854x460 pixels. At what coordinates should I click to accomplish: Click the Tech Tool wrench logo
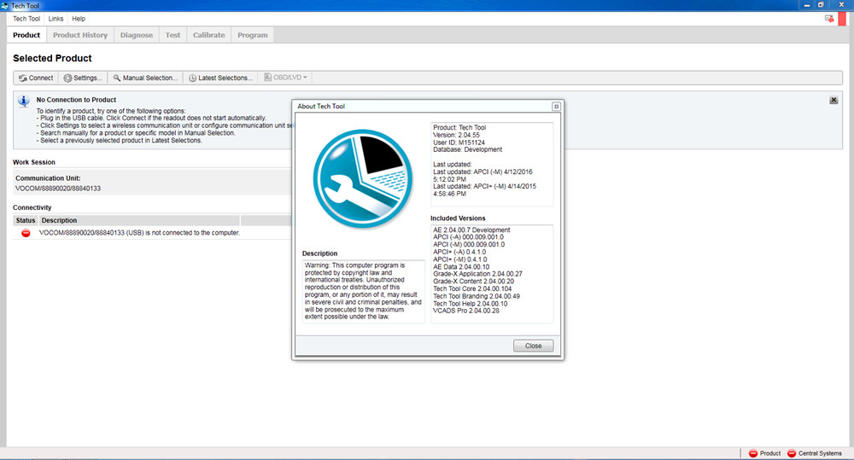(x=362, y=178)
